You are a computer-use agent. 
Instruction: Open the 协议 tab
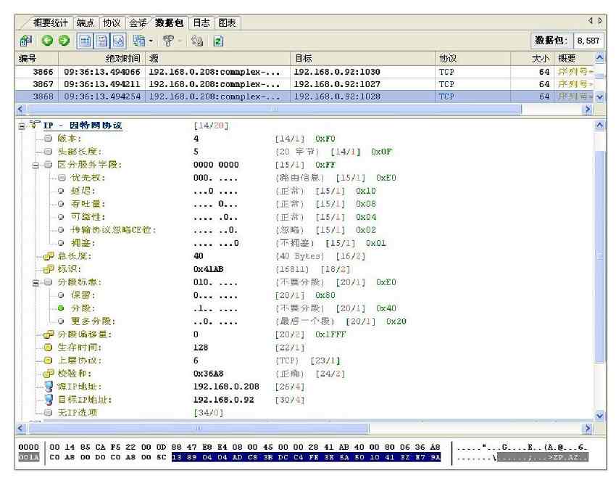pos(112,23)
